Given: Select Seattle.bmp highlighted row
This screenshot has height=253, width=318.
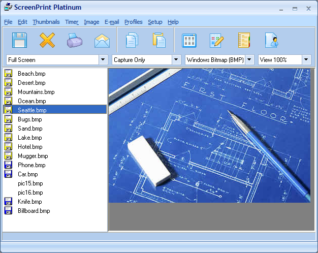Looking at the screenshot, I should pyautogui.click(x=55, y=110).
